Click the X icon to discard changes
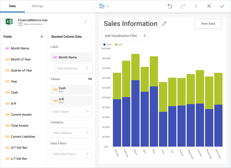This screenshot has height=168, width=231. pos(209,6)
